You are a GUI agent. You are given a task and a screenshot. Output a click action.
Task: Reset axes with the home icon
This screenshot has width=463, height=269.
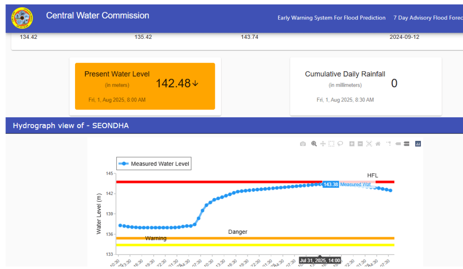tap(378, 144)
